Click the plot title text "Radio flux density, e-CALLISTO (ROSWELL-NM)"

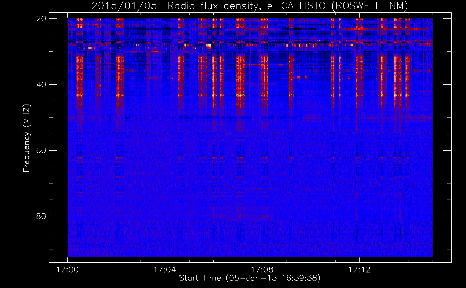pos(288,6)
